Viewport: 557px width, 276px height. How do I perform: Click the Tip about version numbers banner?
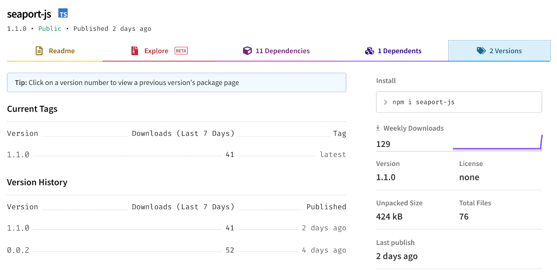coord(177,83)
